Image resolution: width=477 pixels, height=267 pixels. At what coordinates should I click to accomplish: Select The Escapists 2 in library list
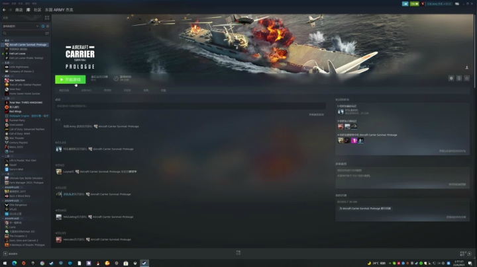pyautogui.click(x=18, y=236)
